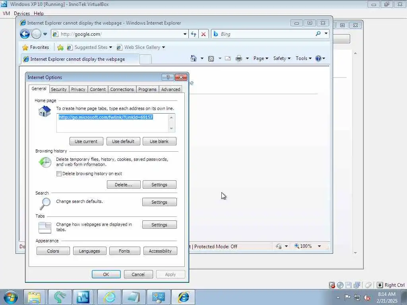Show hidden tray icons arrow
Viewport: 407px width, 305px height.
[x=338, y=298]
